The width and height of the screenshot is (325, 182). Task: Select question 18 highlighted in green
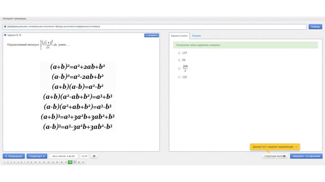coord(70,162)
